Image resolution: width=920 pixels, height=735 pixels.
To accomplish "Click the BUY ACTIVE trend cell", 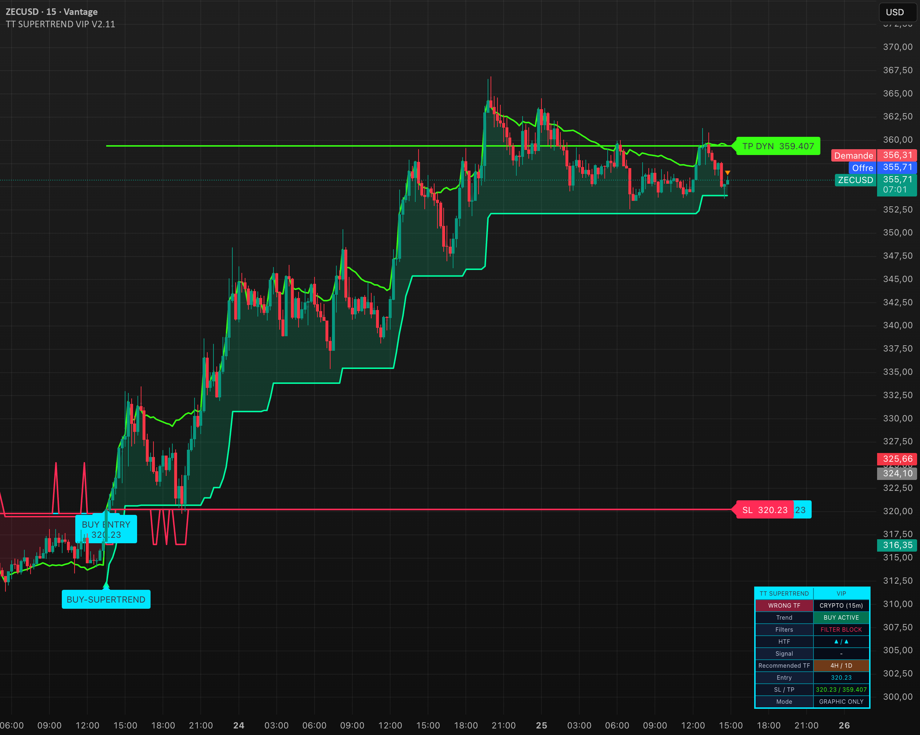I will click(x=841, y=617).
